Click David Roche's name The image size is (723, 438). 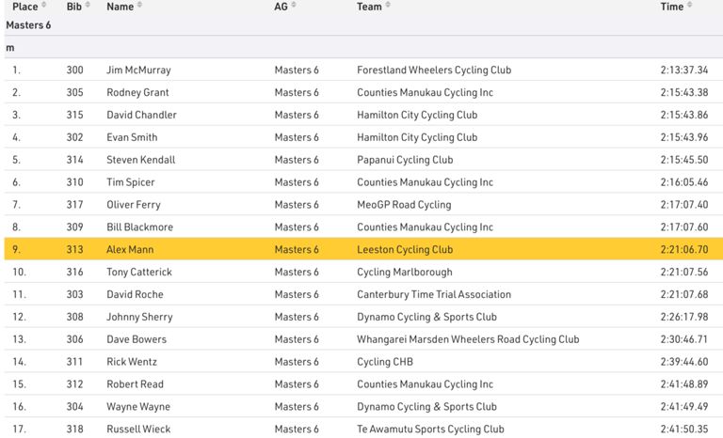coord(135,294)
